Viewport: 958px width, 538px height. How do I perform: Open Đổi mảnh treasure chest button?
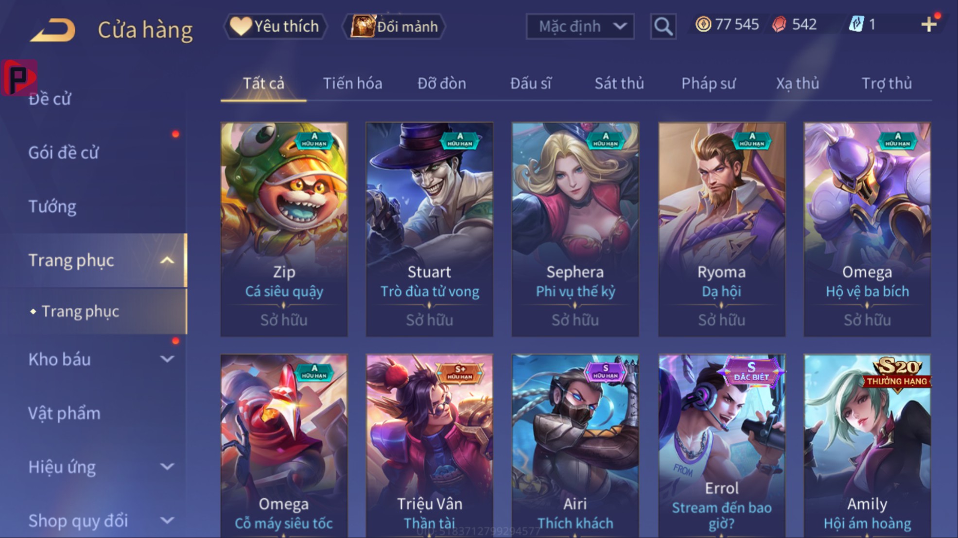tap(393, 26)
